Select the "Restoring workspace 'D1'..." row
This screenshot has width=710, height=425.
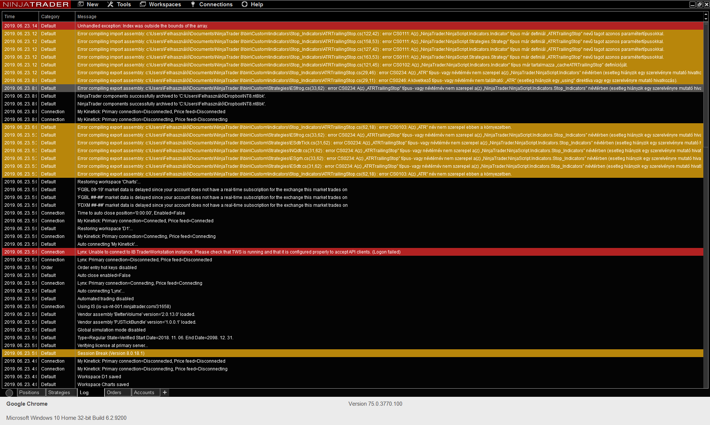pyautogui.click(x=353, y=229)
